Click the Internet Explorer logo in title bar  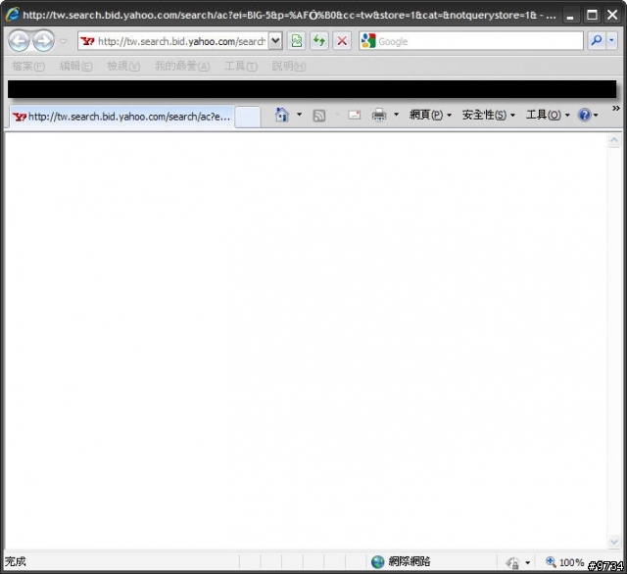click(x=12, y=15)
